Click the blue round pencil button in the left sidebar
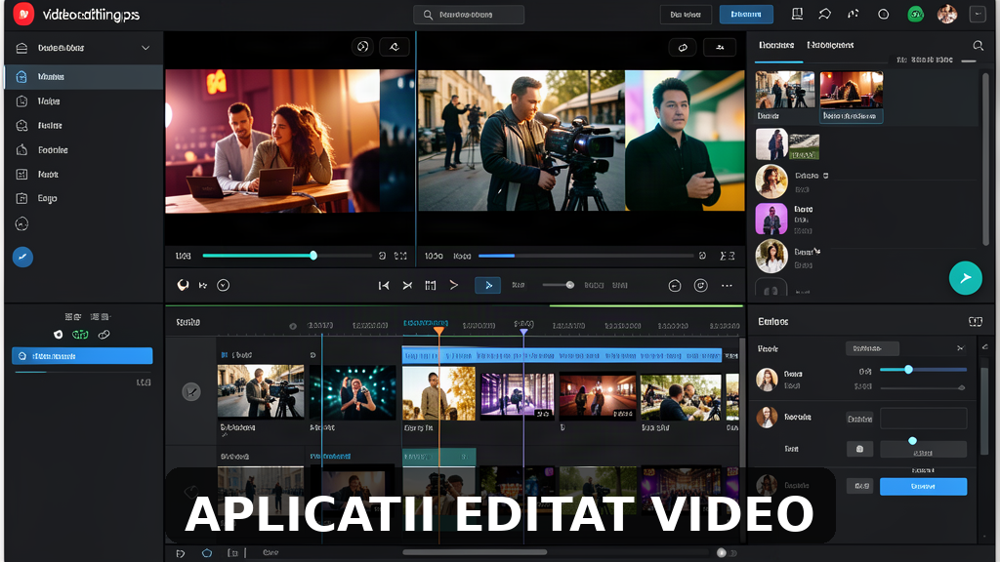The width and height of the screenshot is (1000, 562). [x=23, y=257]
